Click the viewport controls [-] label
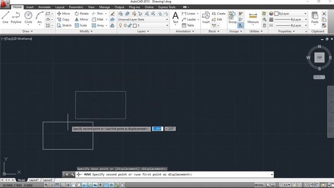Viewport: 334px width, 188px height. (3, 39)
